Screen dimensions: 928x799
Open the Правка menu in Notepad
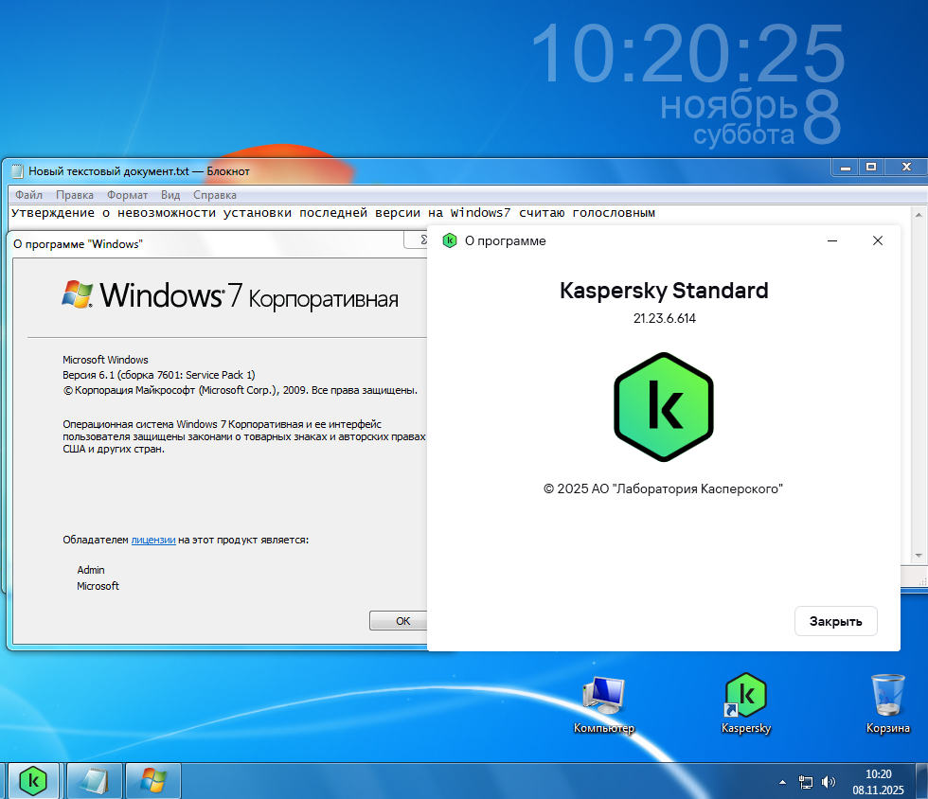75,195
